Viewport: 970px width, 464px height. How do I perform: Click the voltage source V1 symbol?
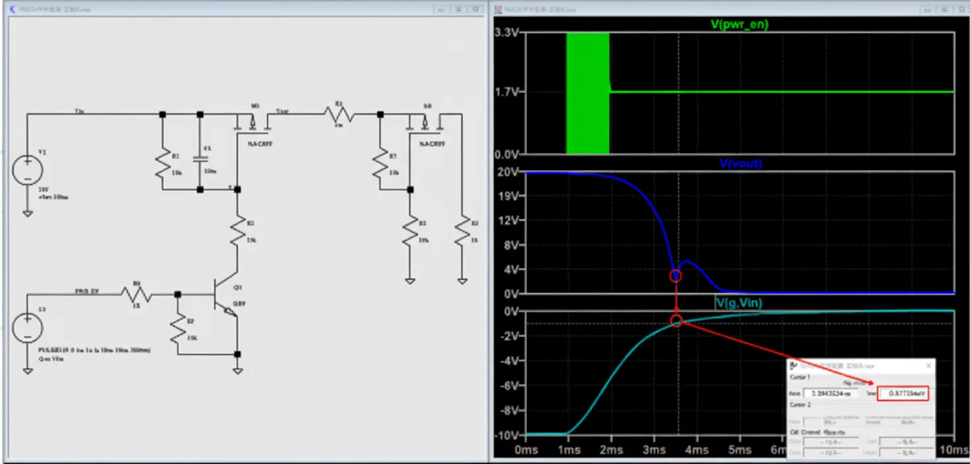(28, 170)
